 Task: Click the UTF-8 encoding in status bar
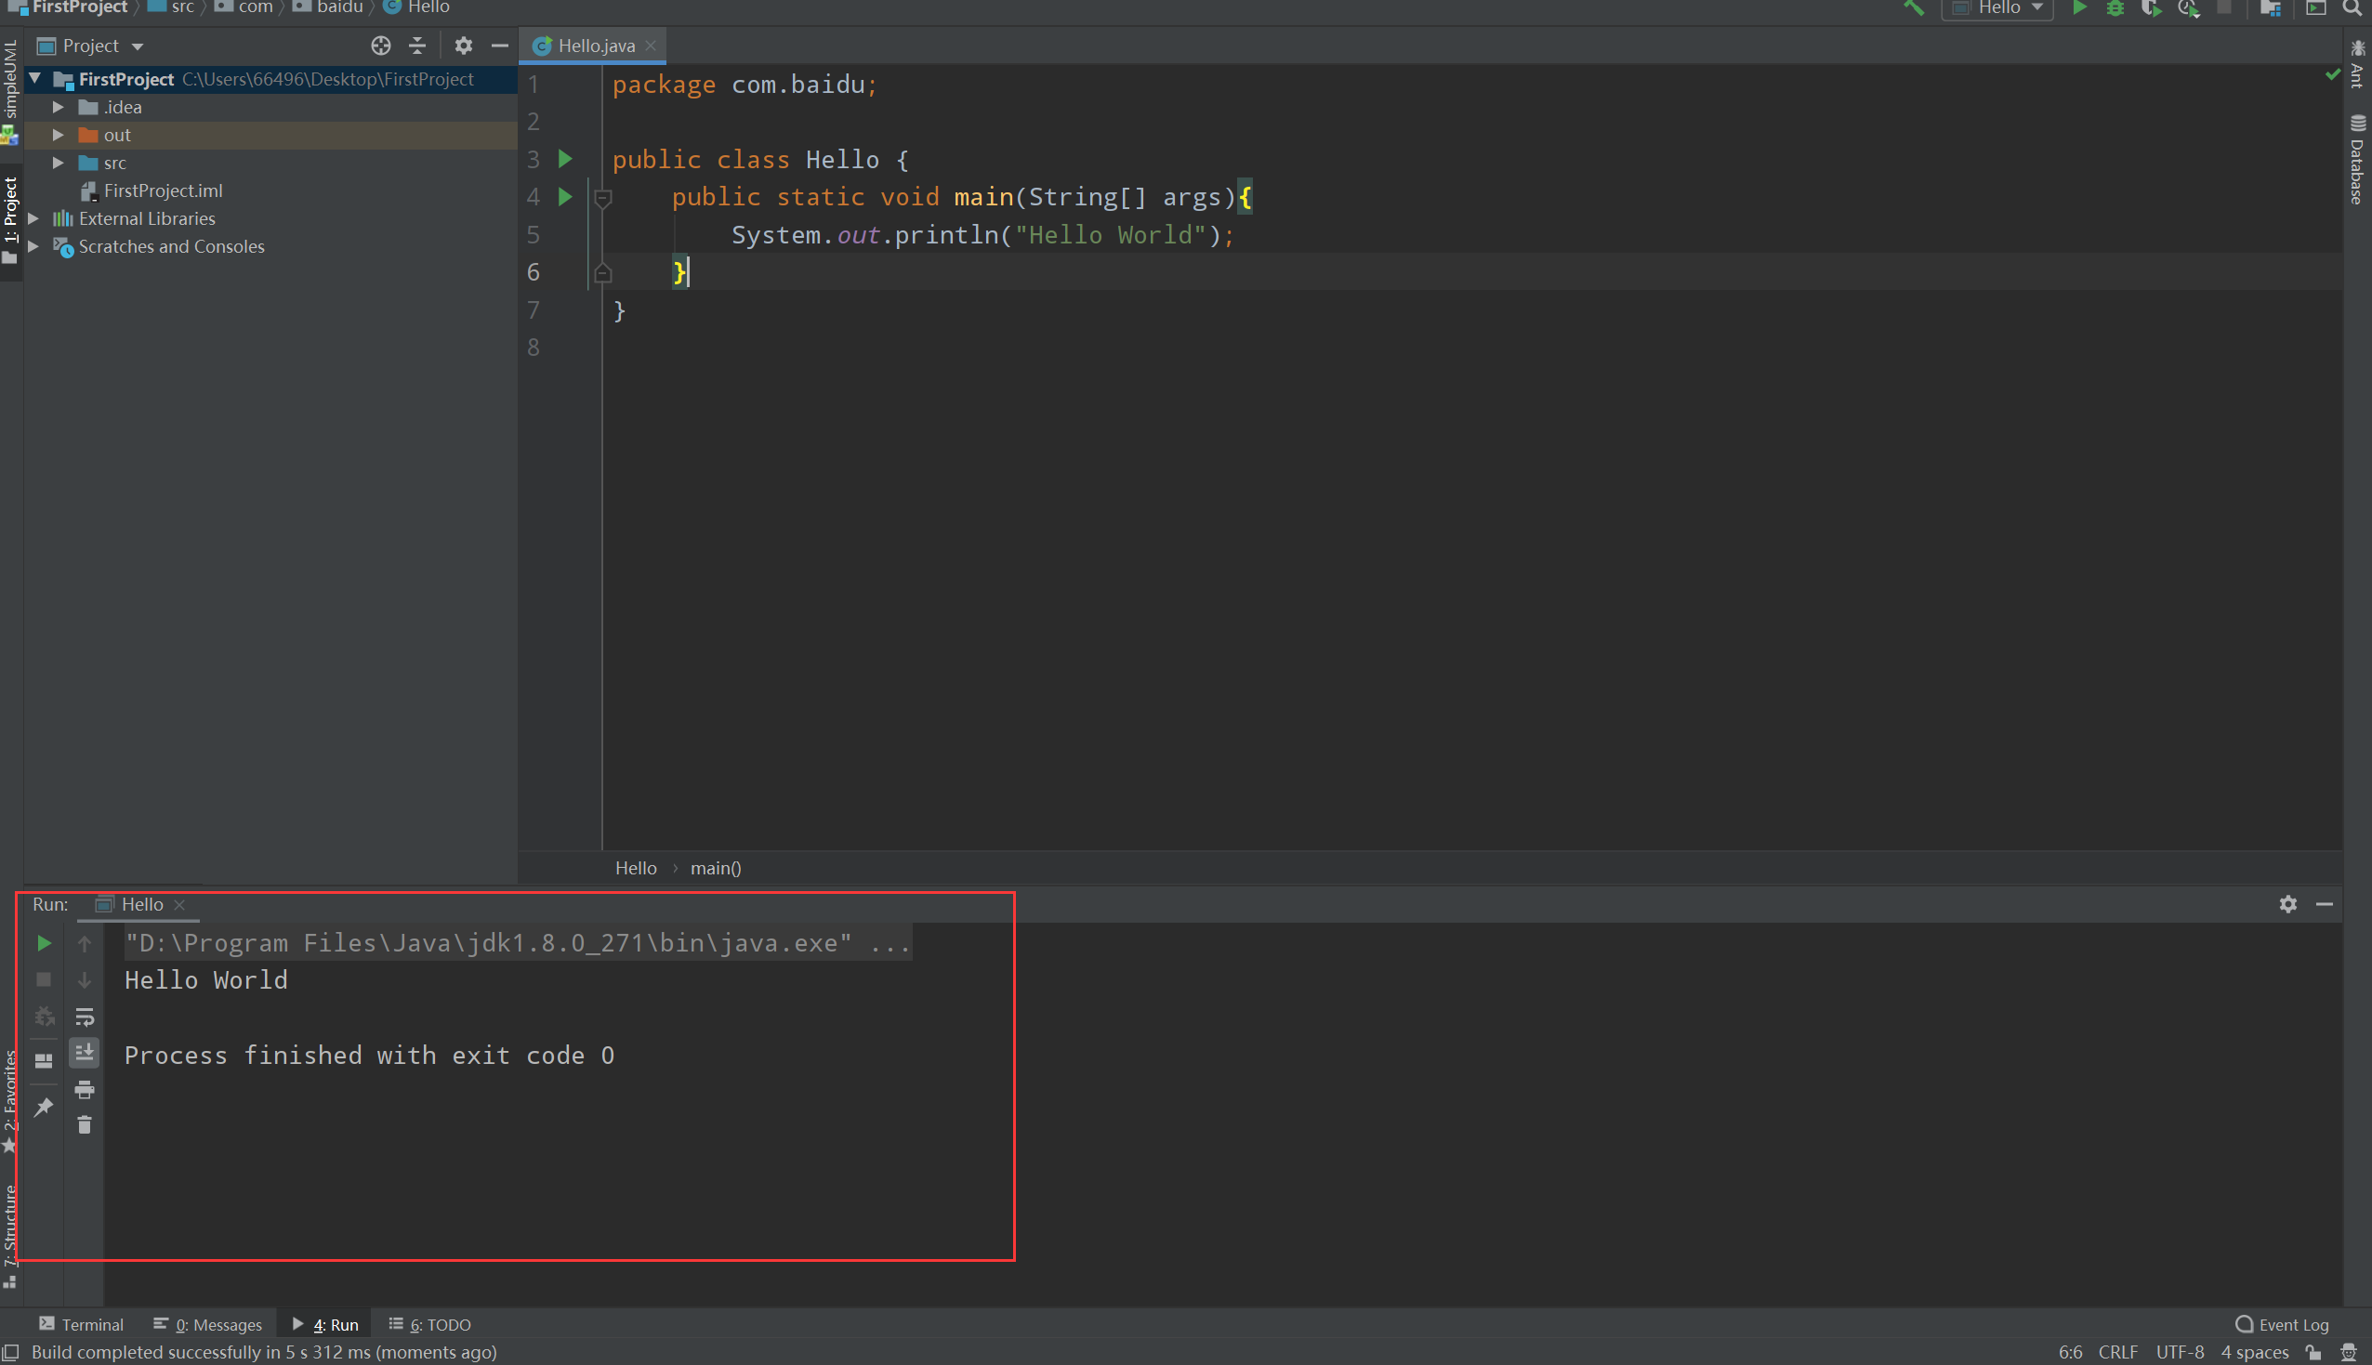(2179, 1352)
